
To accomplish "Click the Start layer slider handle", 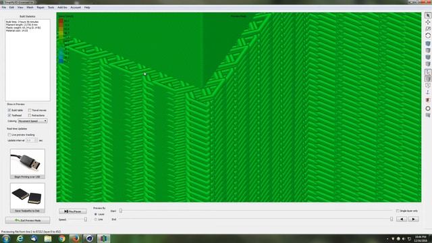I will (121, 211).
